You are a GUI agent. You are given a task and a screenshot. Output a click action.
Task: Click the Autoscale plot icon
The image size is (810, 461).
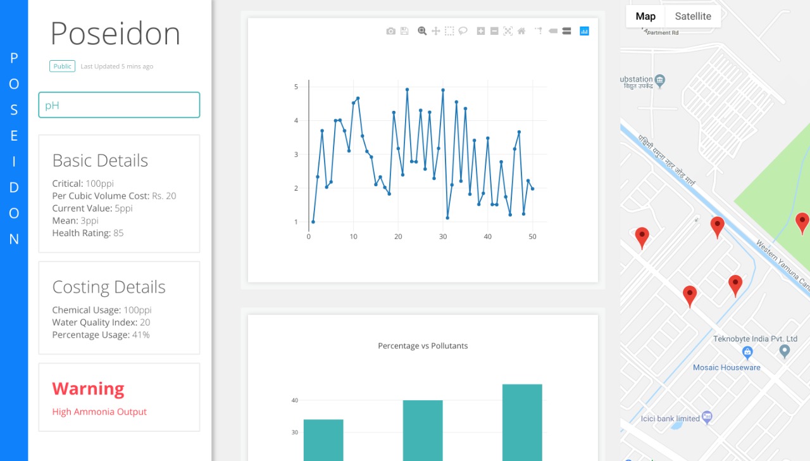coord(508,31)
